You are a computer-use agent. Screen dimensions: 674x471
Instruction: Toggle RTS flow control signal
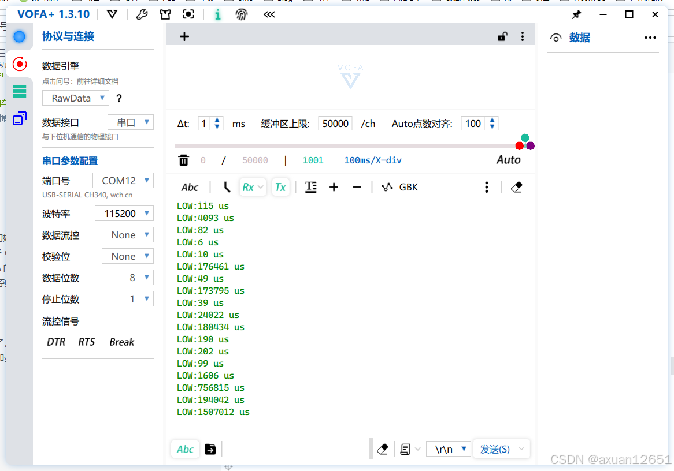coord(86,342)
